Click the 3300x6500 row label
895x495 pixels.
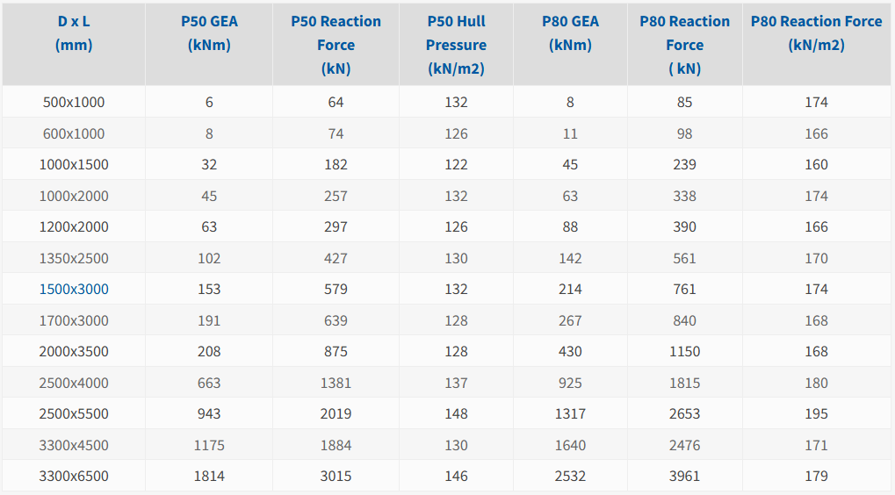tap(74, 476)
